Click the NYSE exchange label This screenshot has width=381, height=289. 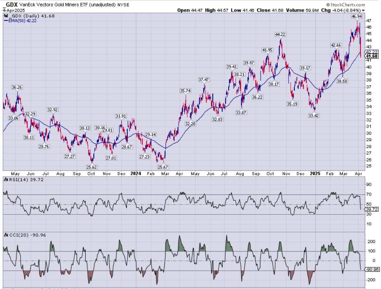click(x=123, y=4)
